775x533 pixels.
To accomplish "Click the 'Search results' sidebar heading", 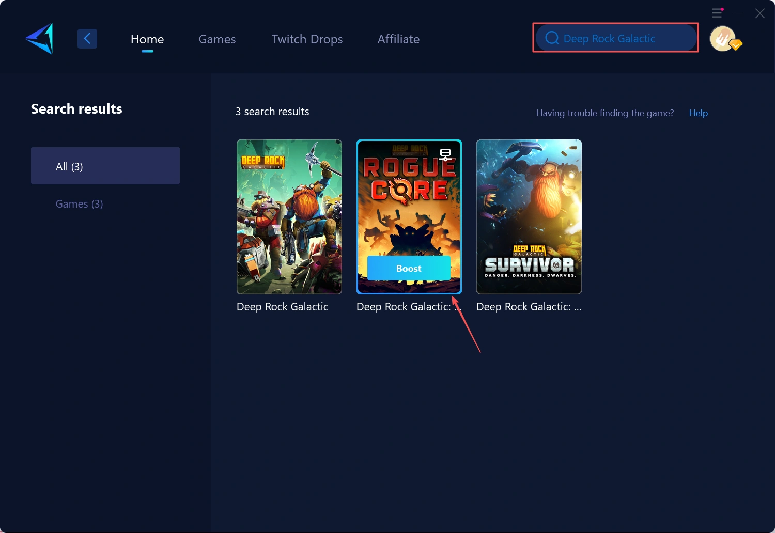I will [76, 109].
